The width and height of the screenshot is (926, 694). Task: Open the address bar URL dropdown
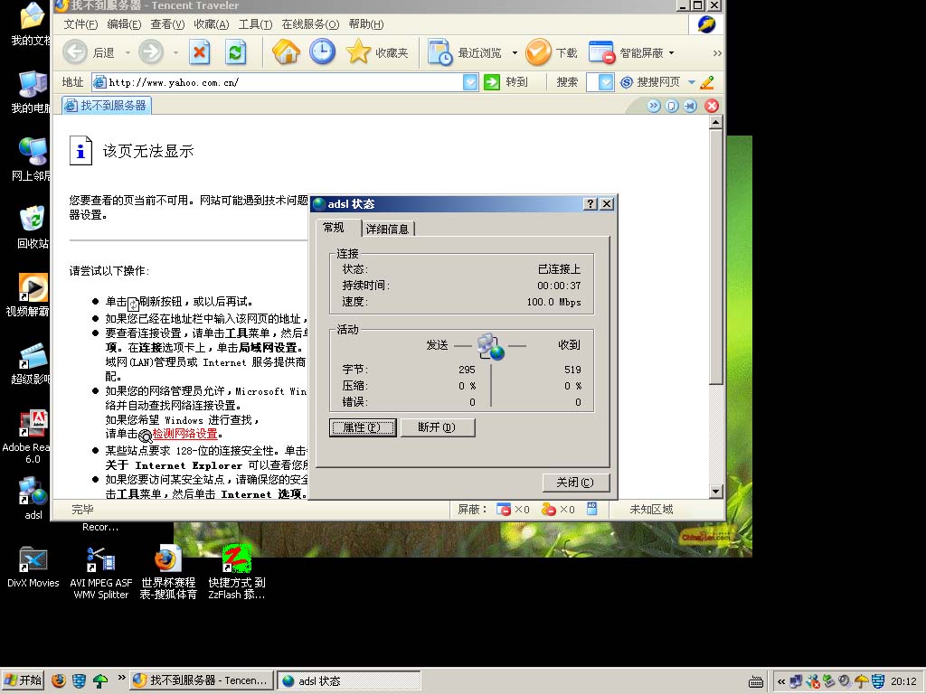[470, 82]
